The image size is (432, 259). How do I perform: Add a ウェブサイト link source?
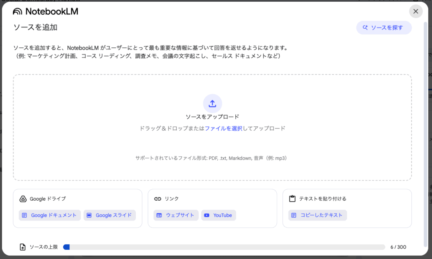coord(175,215)
